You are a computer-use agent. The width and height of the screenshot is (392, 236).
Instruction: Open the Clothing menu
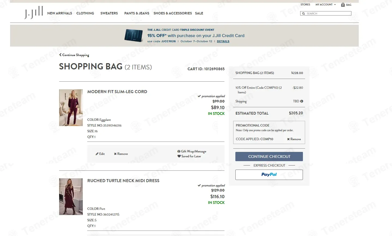click(x=85, y=13)
